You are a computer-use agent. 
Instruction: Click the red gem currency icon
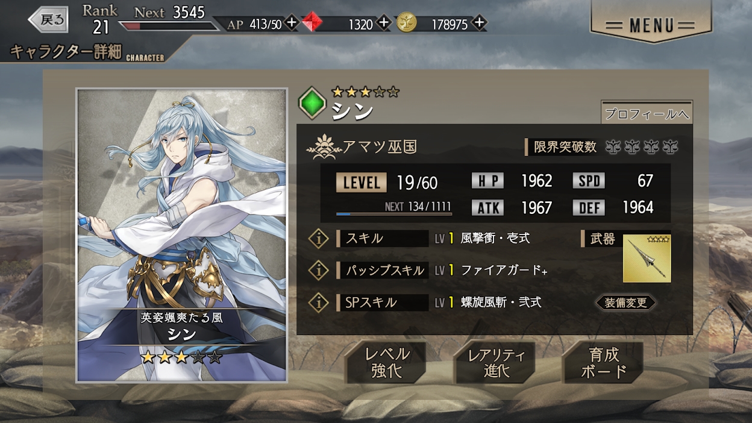pyautogui.click(x=312, y=23)
